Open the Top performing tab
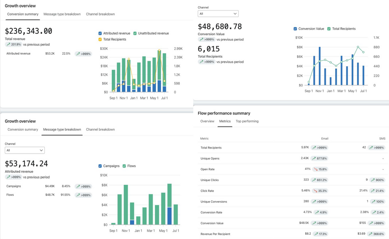The height and width of the screenshot is (239, 389). click(247, 121)
